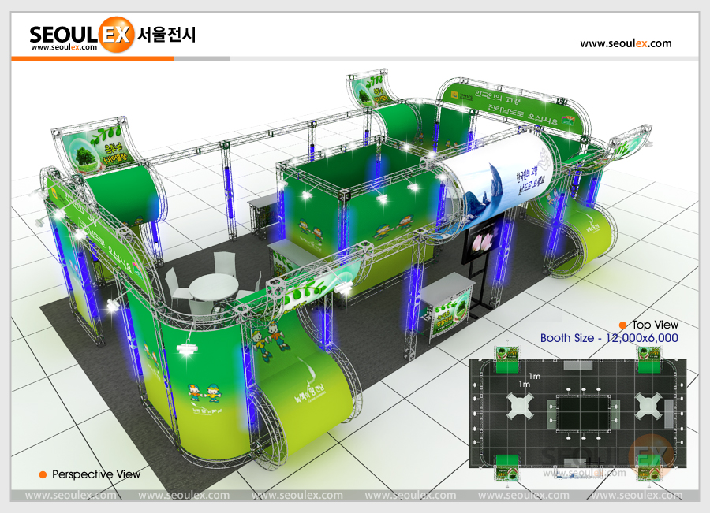The image size is (710, 513).
Task: Open the www.seoulex.com link at top right
Action: 626,44
